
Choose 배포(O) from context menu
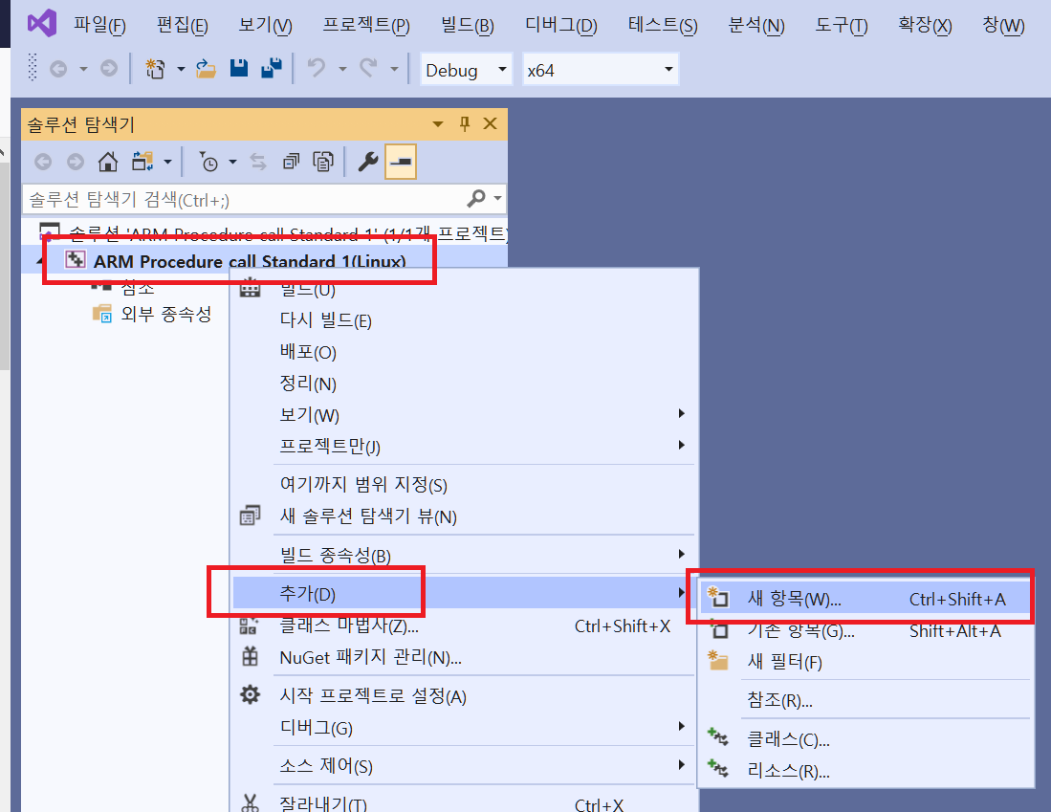[x=308, y=351]
